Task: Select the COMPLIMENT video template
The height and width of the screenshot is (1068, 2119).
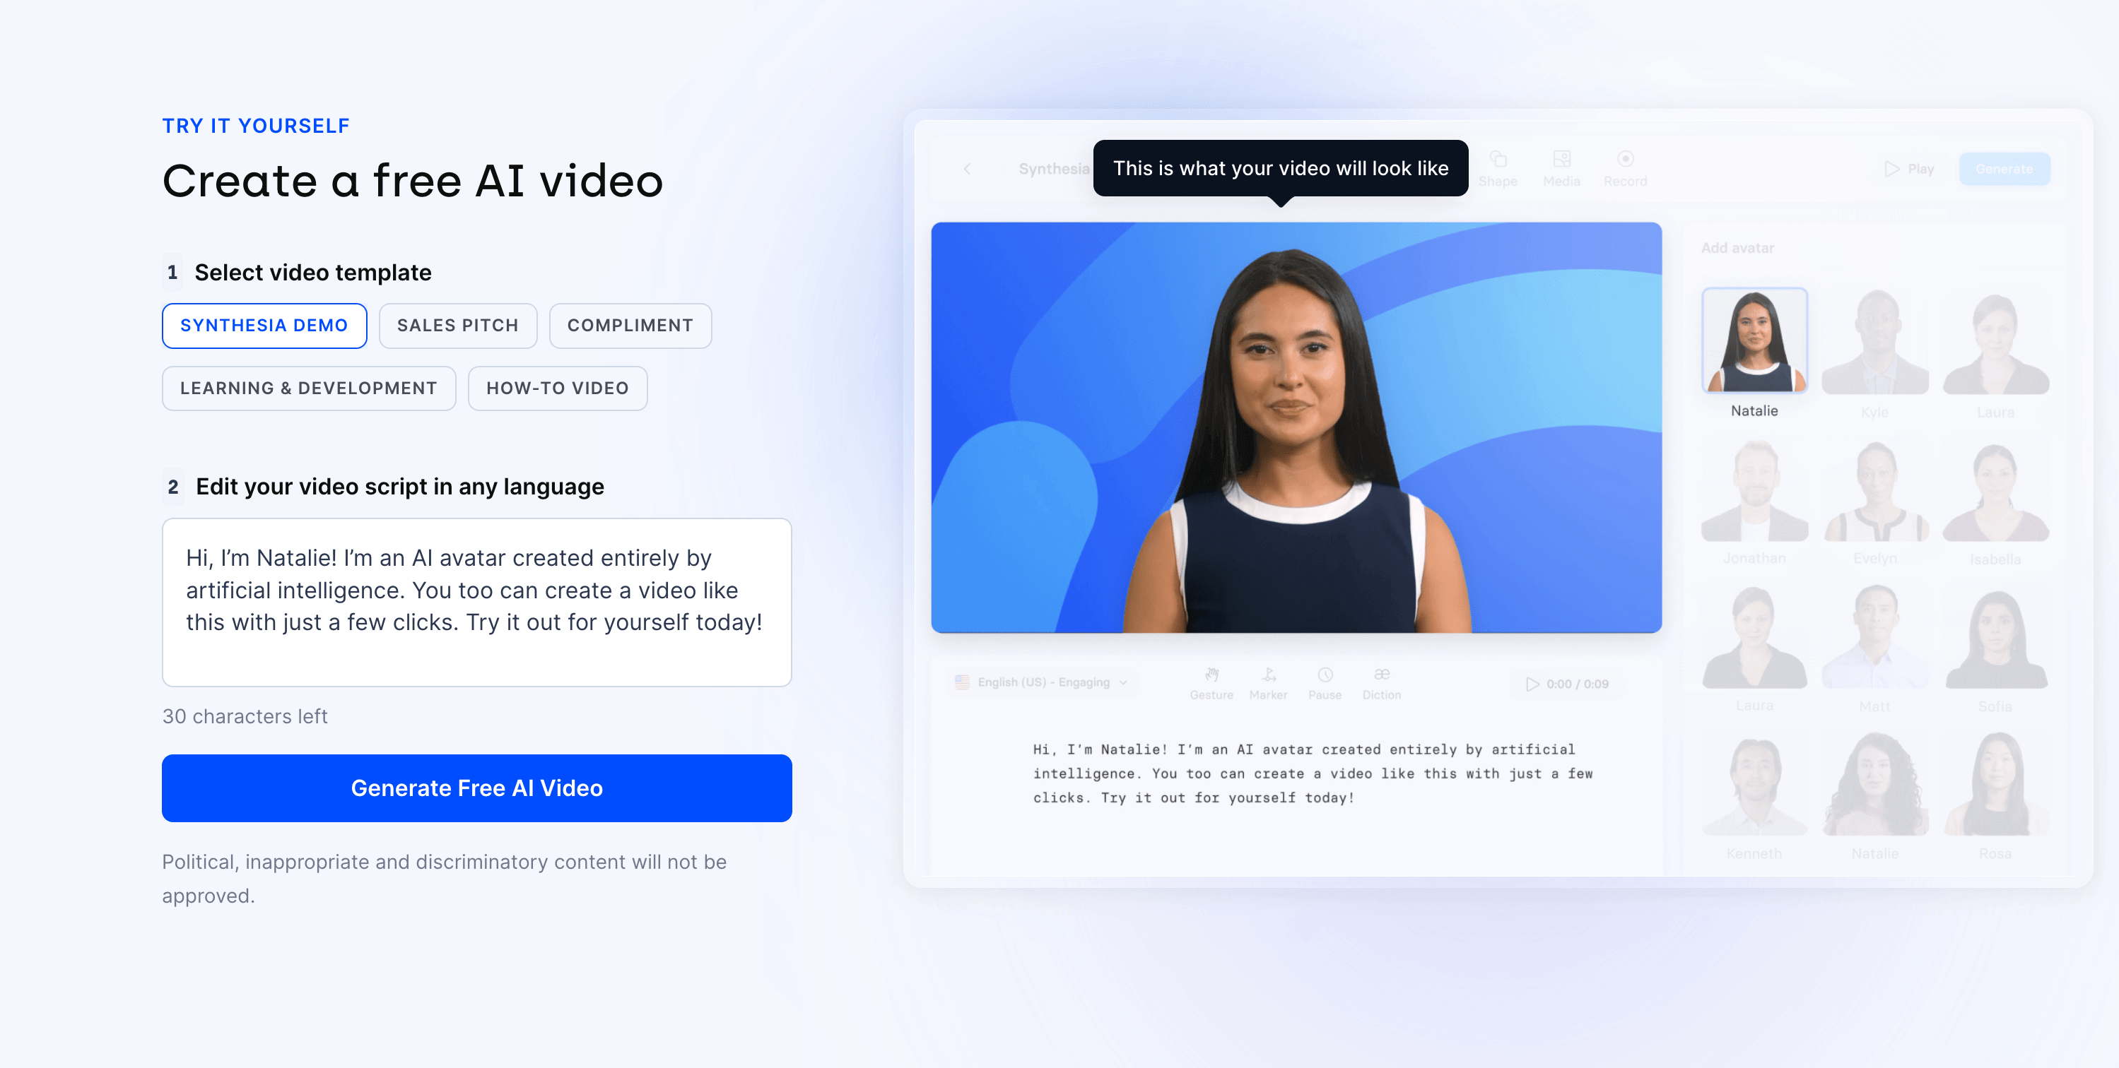Action: [630, 324]
